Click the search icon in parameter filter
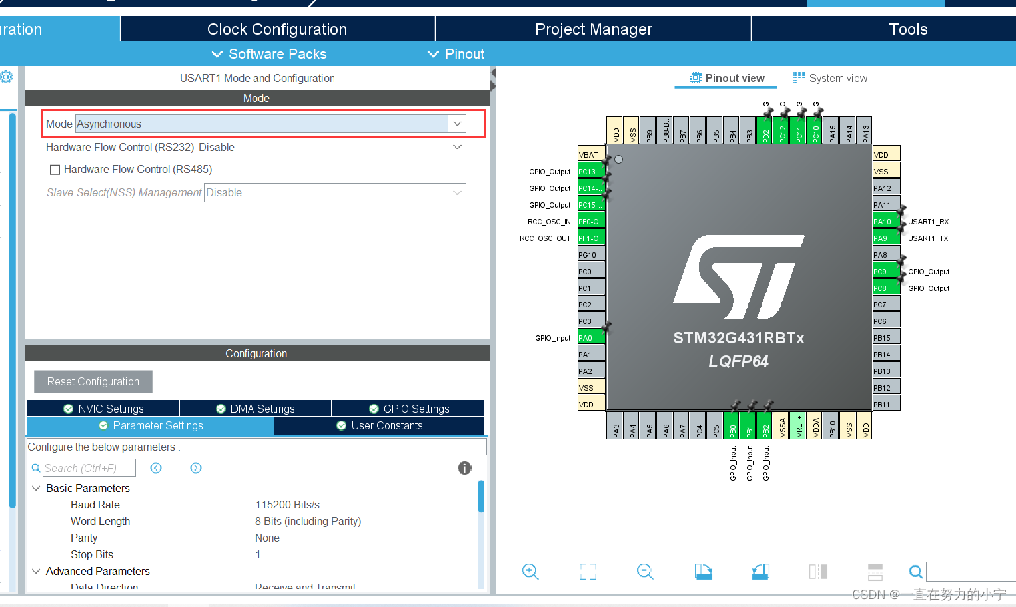Image resolution: width=1016 pixels, height=607 pixels. tap(36, 468)
